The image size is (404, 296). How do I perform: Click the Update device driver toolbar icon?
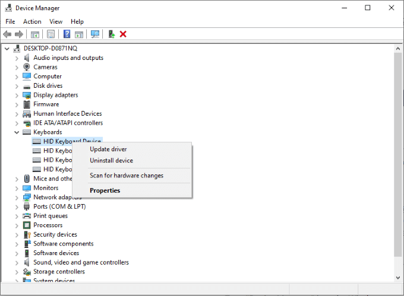pyautogui.click(x=111, y=34)
